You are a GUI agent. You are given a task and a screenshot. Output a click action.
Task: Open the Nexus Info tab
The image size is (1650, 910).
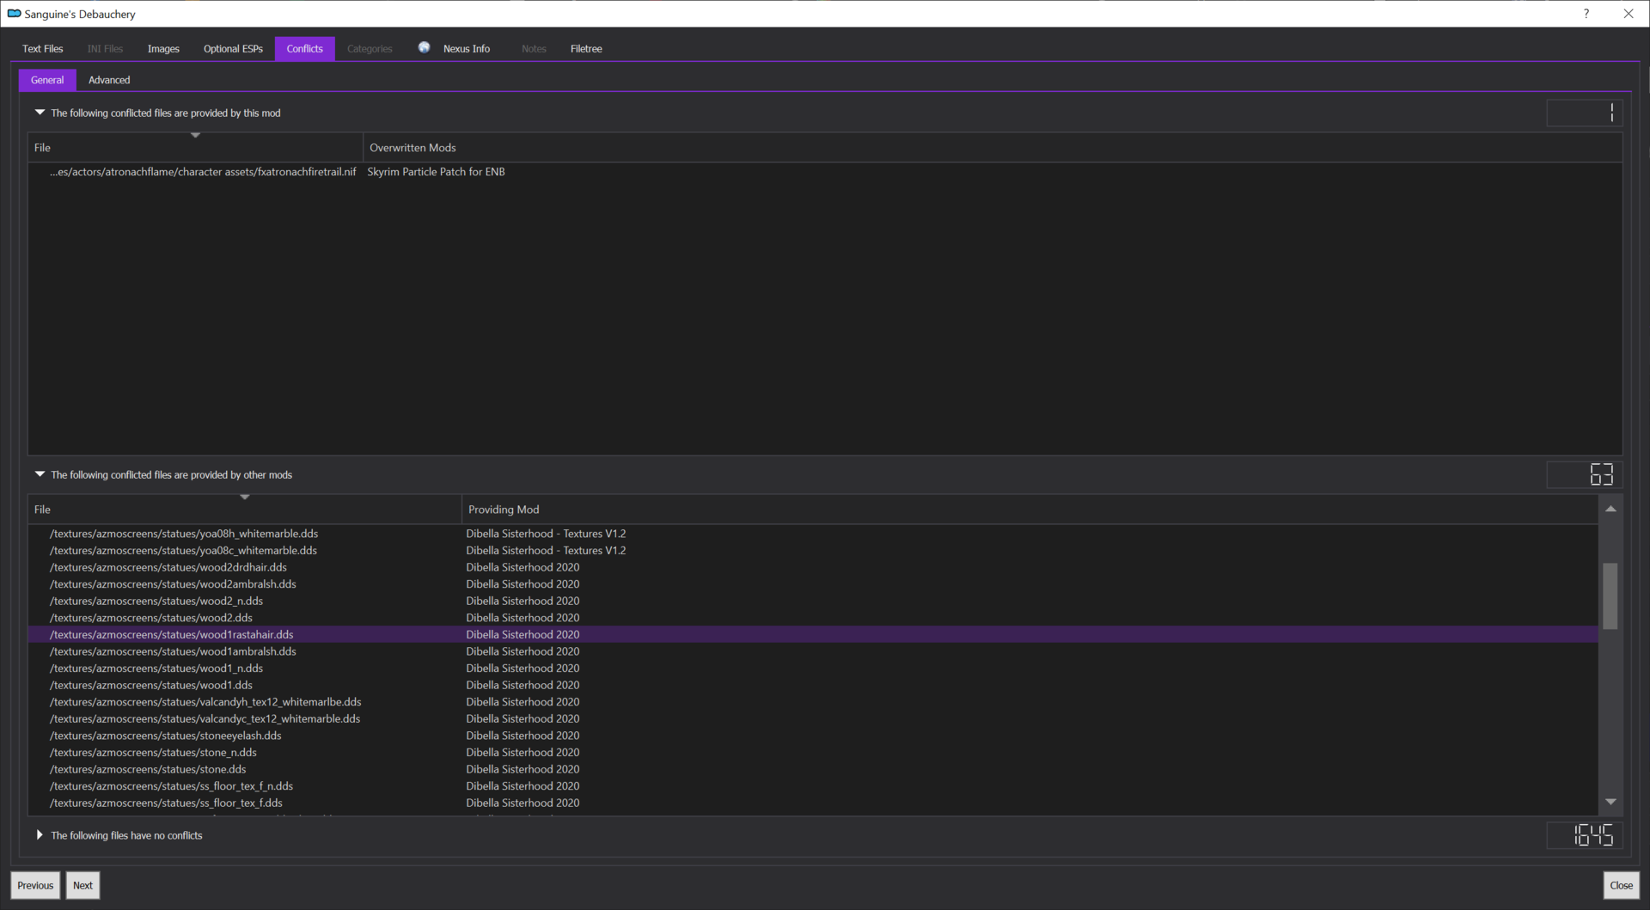[x=467, y=49]
